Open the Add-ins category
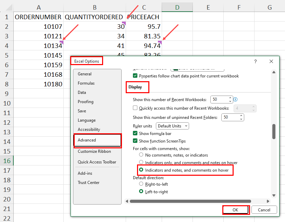 tap(97, 173)
